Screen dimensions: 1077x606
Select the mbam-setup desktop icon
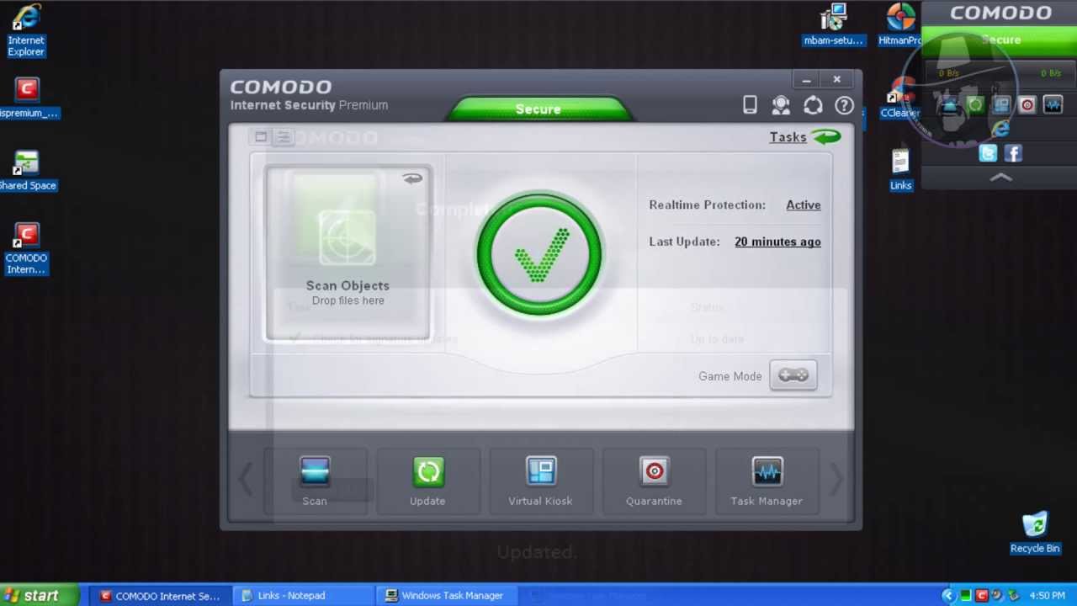(x=834, y=25)
